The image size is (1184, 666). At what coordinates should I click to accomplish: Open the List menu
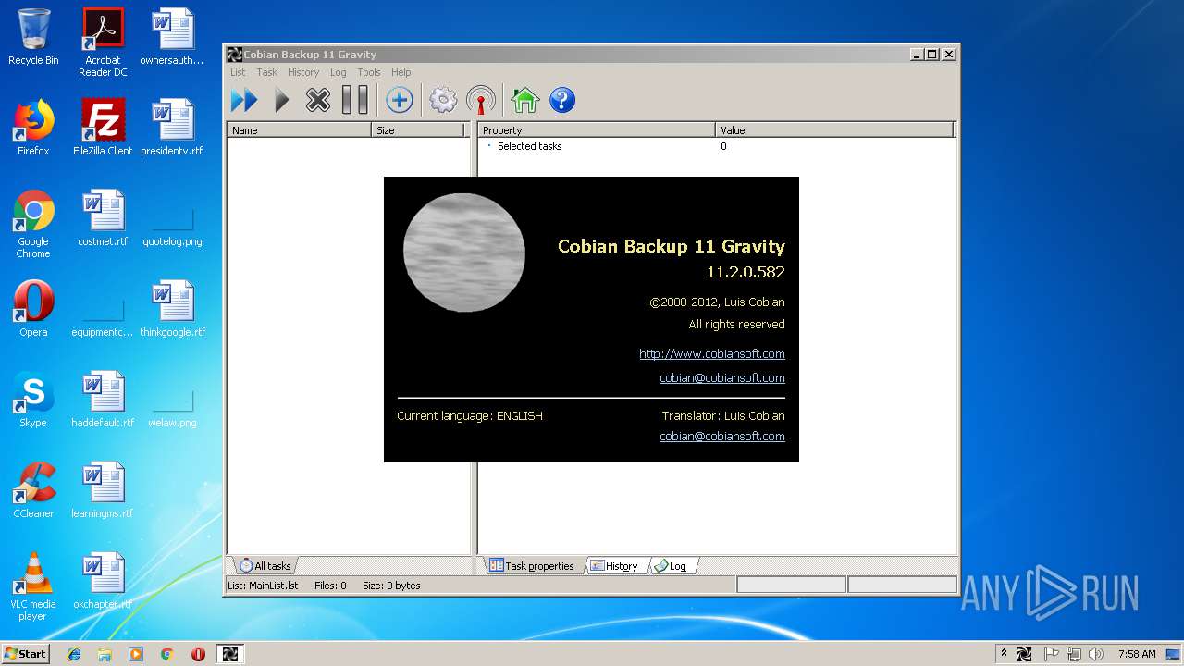pos(238,72)
